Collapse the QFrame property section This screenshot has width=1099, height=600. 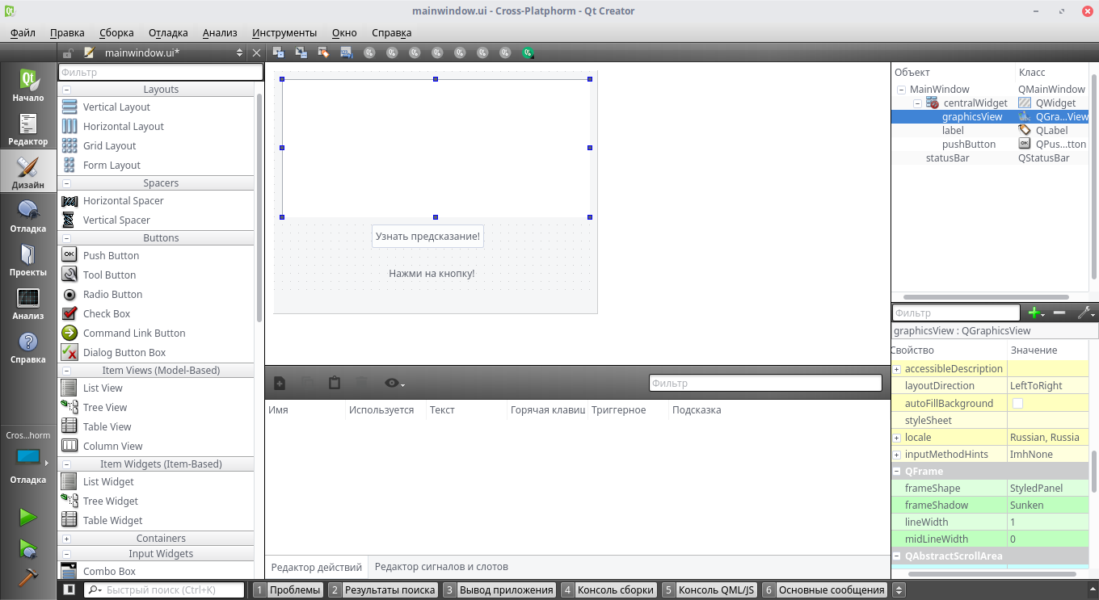(896, 472)
